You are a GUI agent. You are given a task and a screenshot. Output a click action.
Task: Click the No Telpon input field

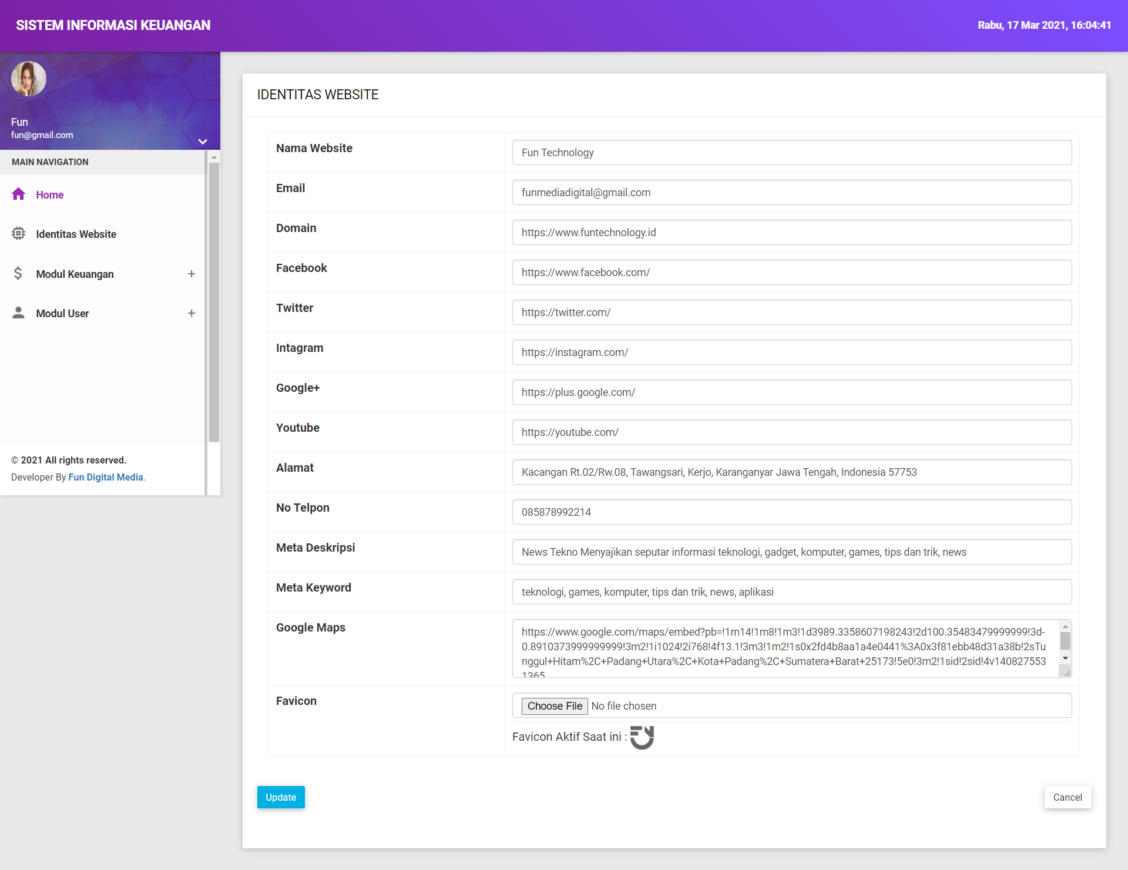pos(791,512)
